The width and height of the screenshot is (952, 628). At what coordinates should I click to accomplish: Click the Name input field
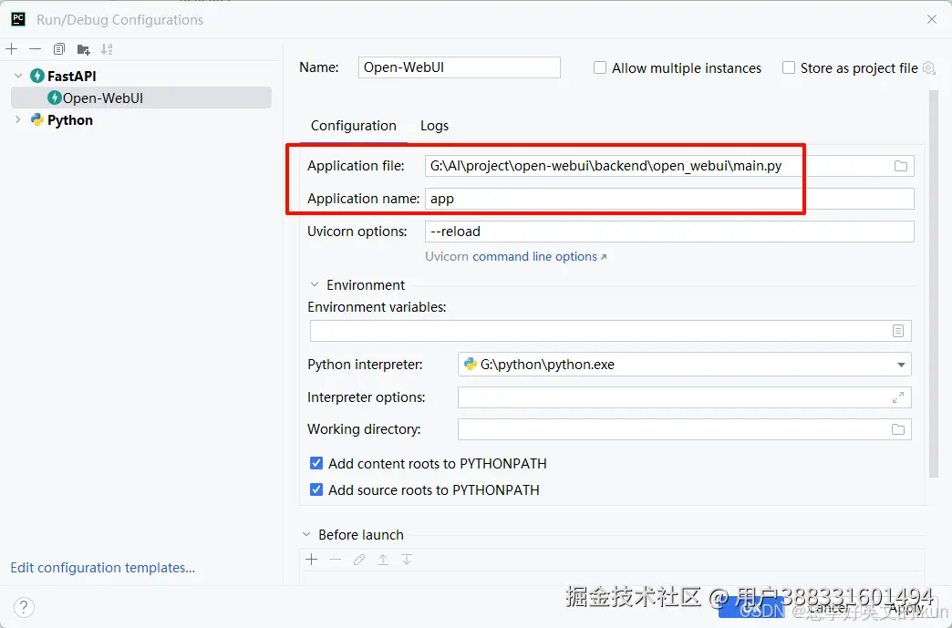coord(459,67)
